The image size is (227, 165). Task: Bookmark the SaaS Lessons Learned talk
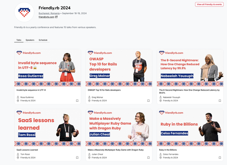[x=77, y=157]
